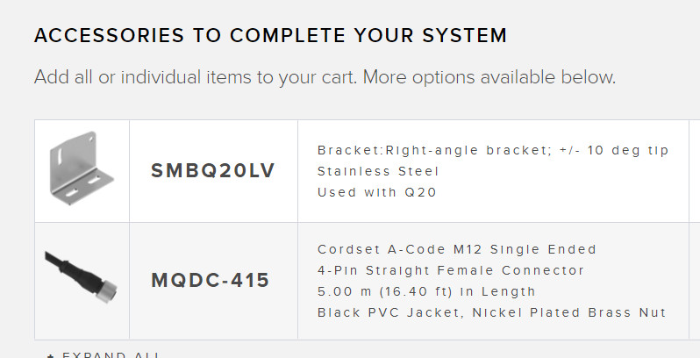Image resolution: width=700 pixels, height=358 pixels.
Task: Click the 'Used with Q20' text
Action: [x=377, y=192]
